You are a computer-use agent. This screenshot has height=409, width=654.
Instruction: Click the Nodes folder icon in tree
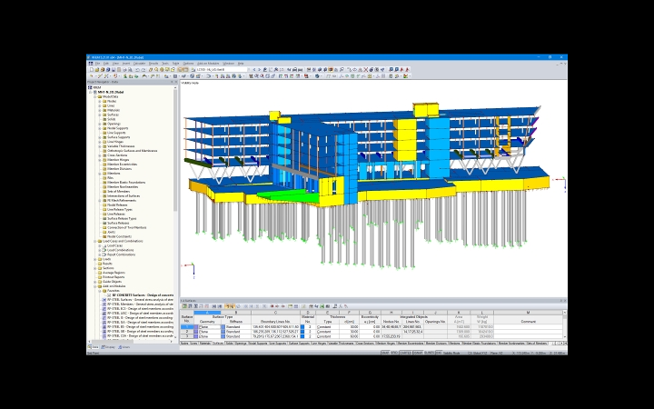tap(104, 102)
